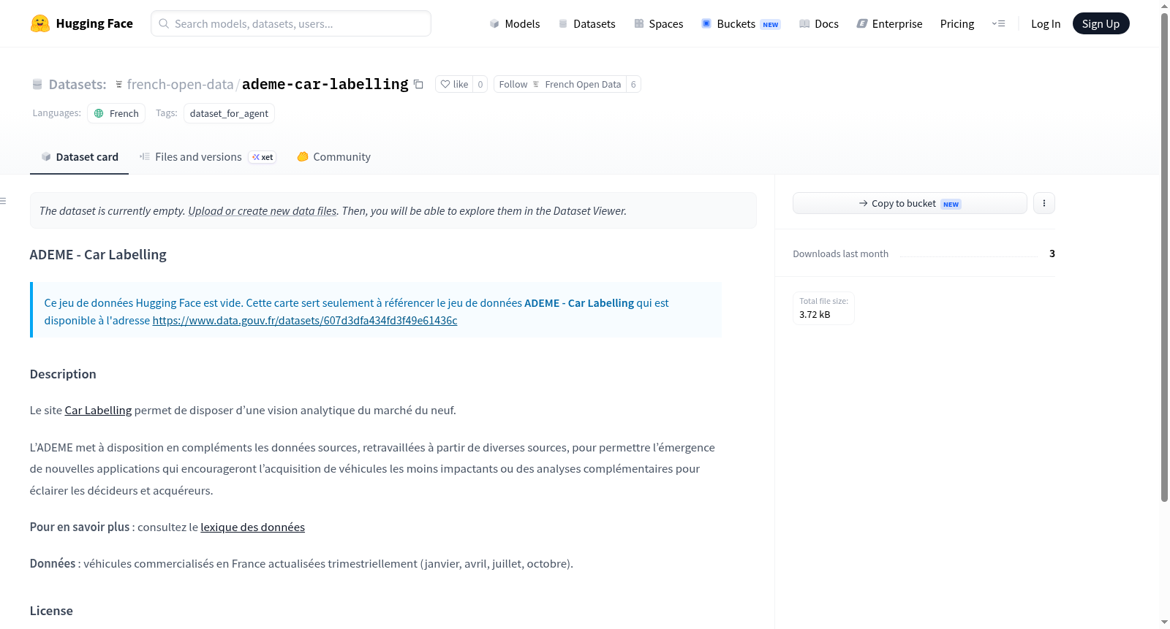
Task: Open the three-dot options menu beside Copy to bucket
Action: click(1043, 203)
